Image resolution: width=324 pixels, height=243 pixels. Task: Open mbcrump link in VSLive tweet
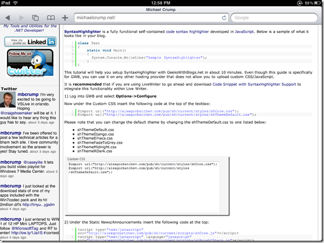click(28, 94)
